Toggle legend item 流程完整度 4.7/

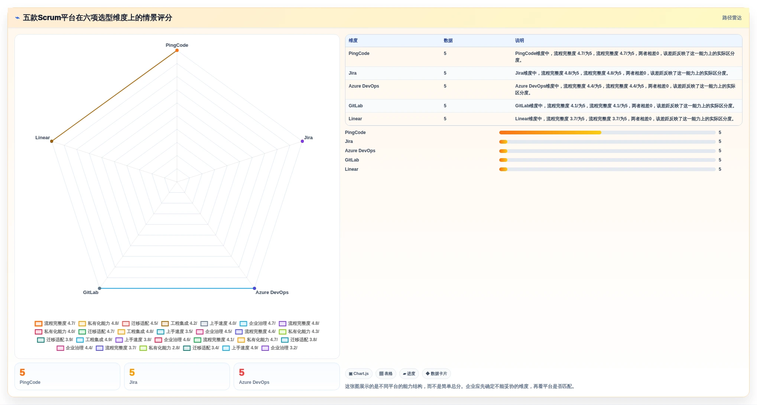tap(55, 323)
